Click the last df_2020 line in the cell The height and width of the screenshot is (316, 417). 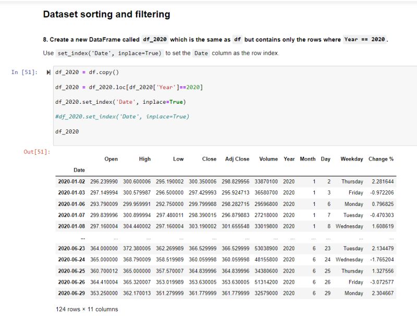(67, 131)
